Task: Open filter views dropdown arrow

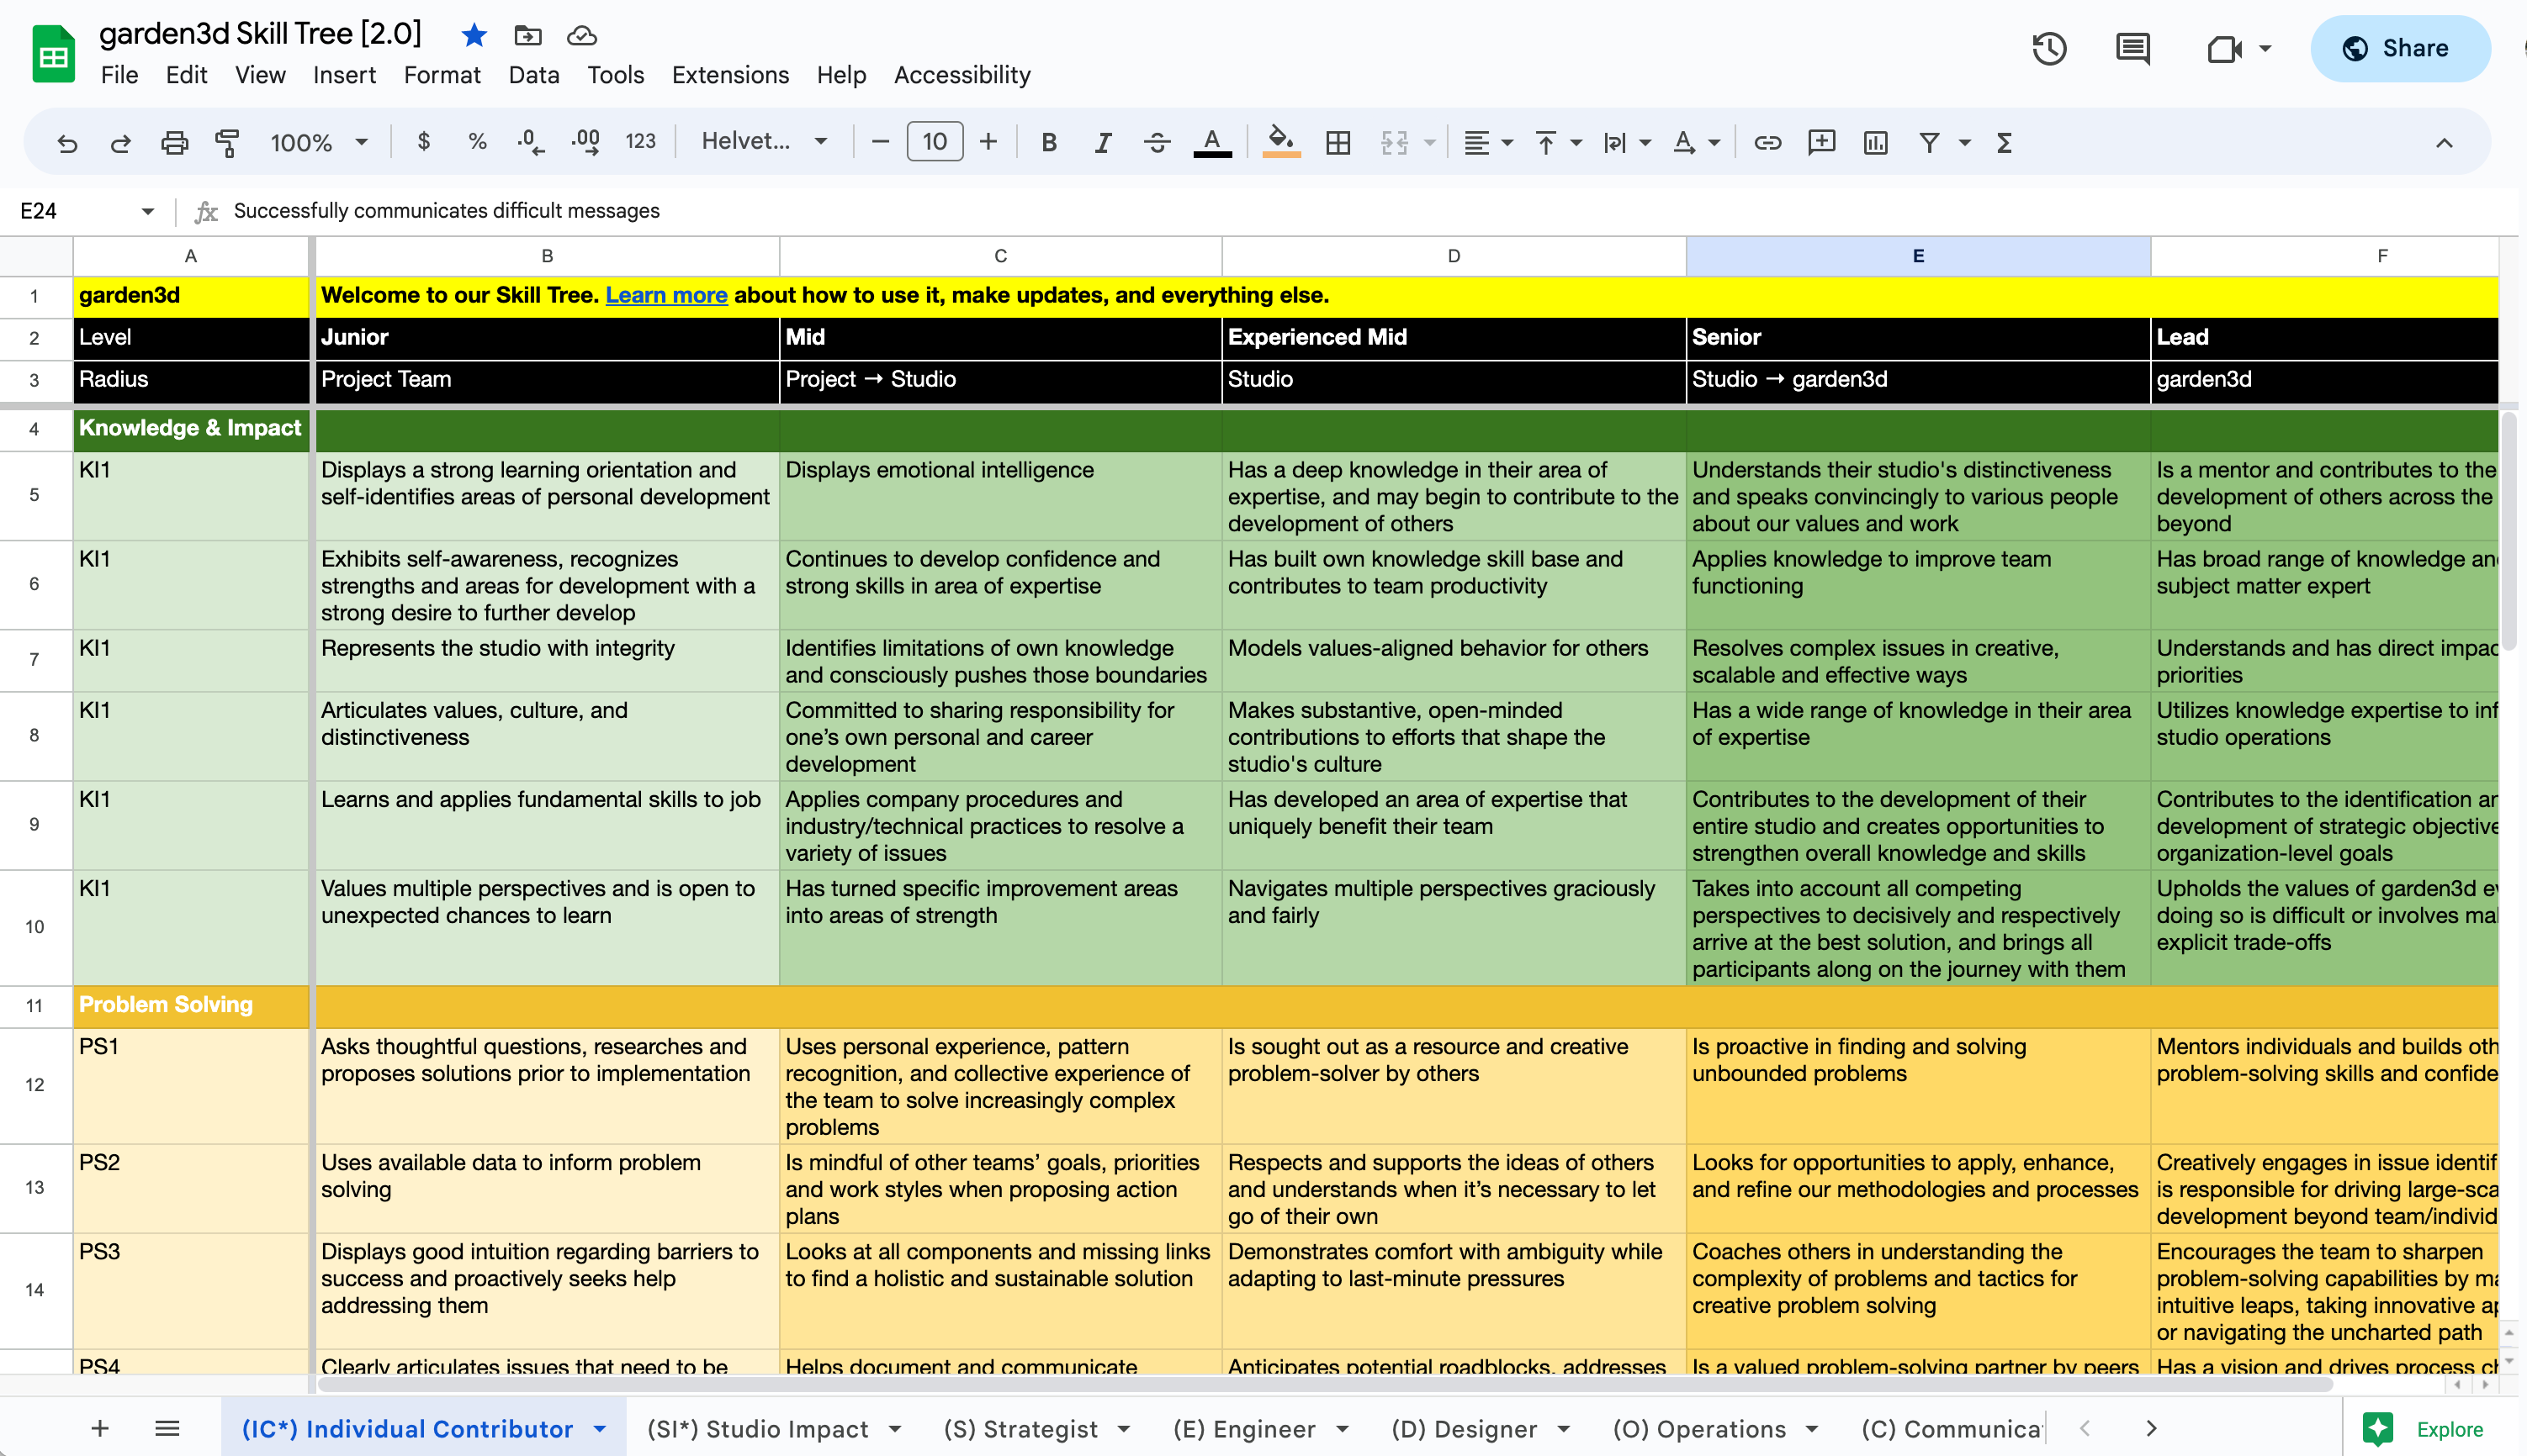Action: pos(1965,143)
